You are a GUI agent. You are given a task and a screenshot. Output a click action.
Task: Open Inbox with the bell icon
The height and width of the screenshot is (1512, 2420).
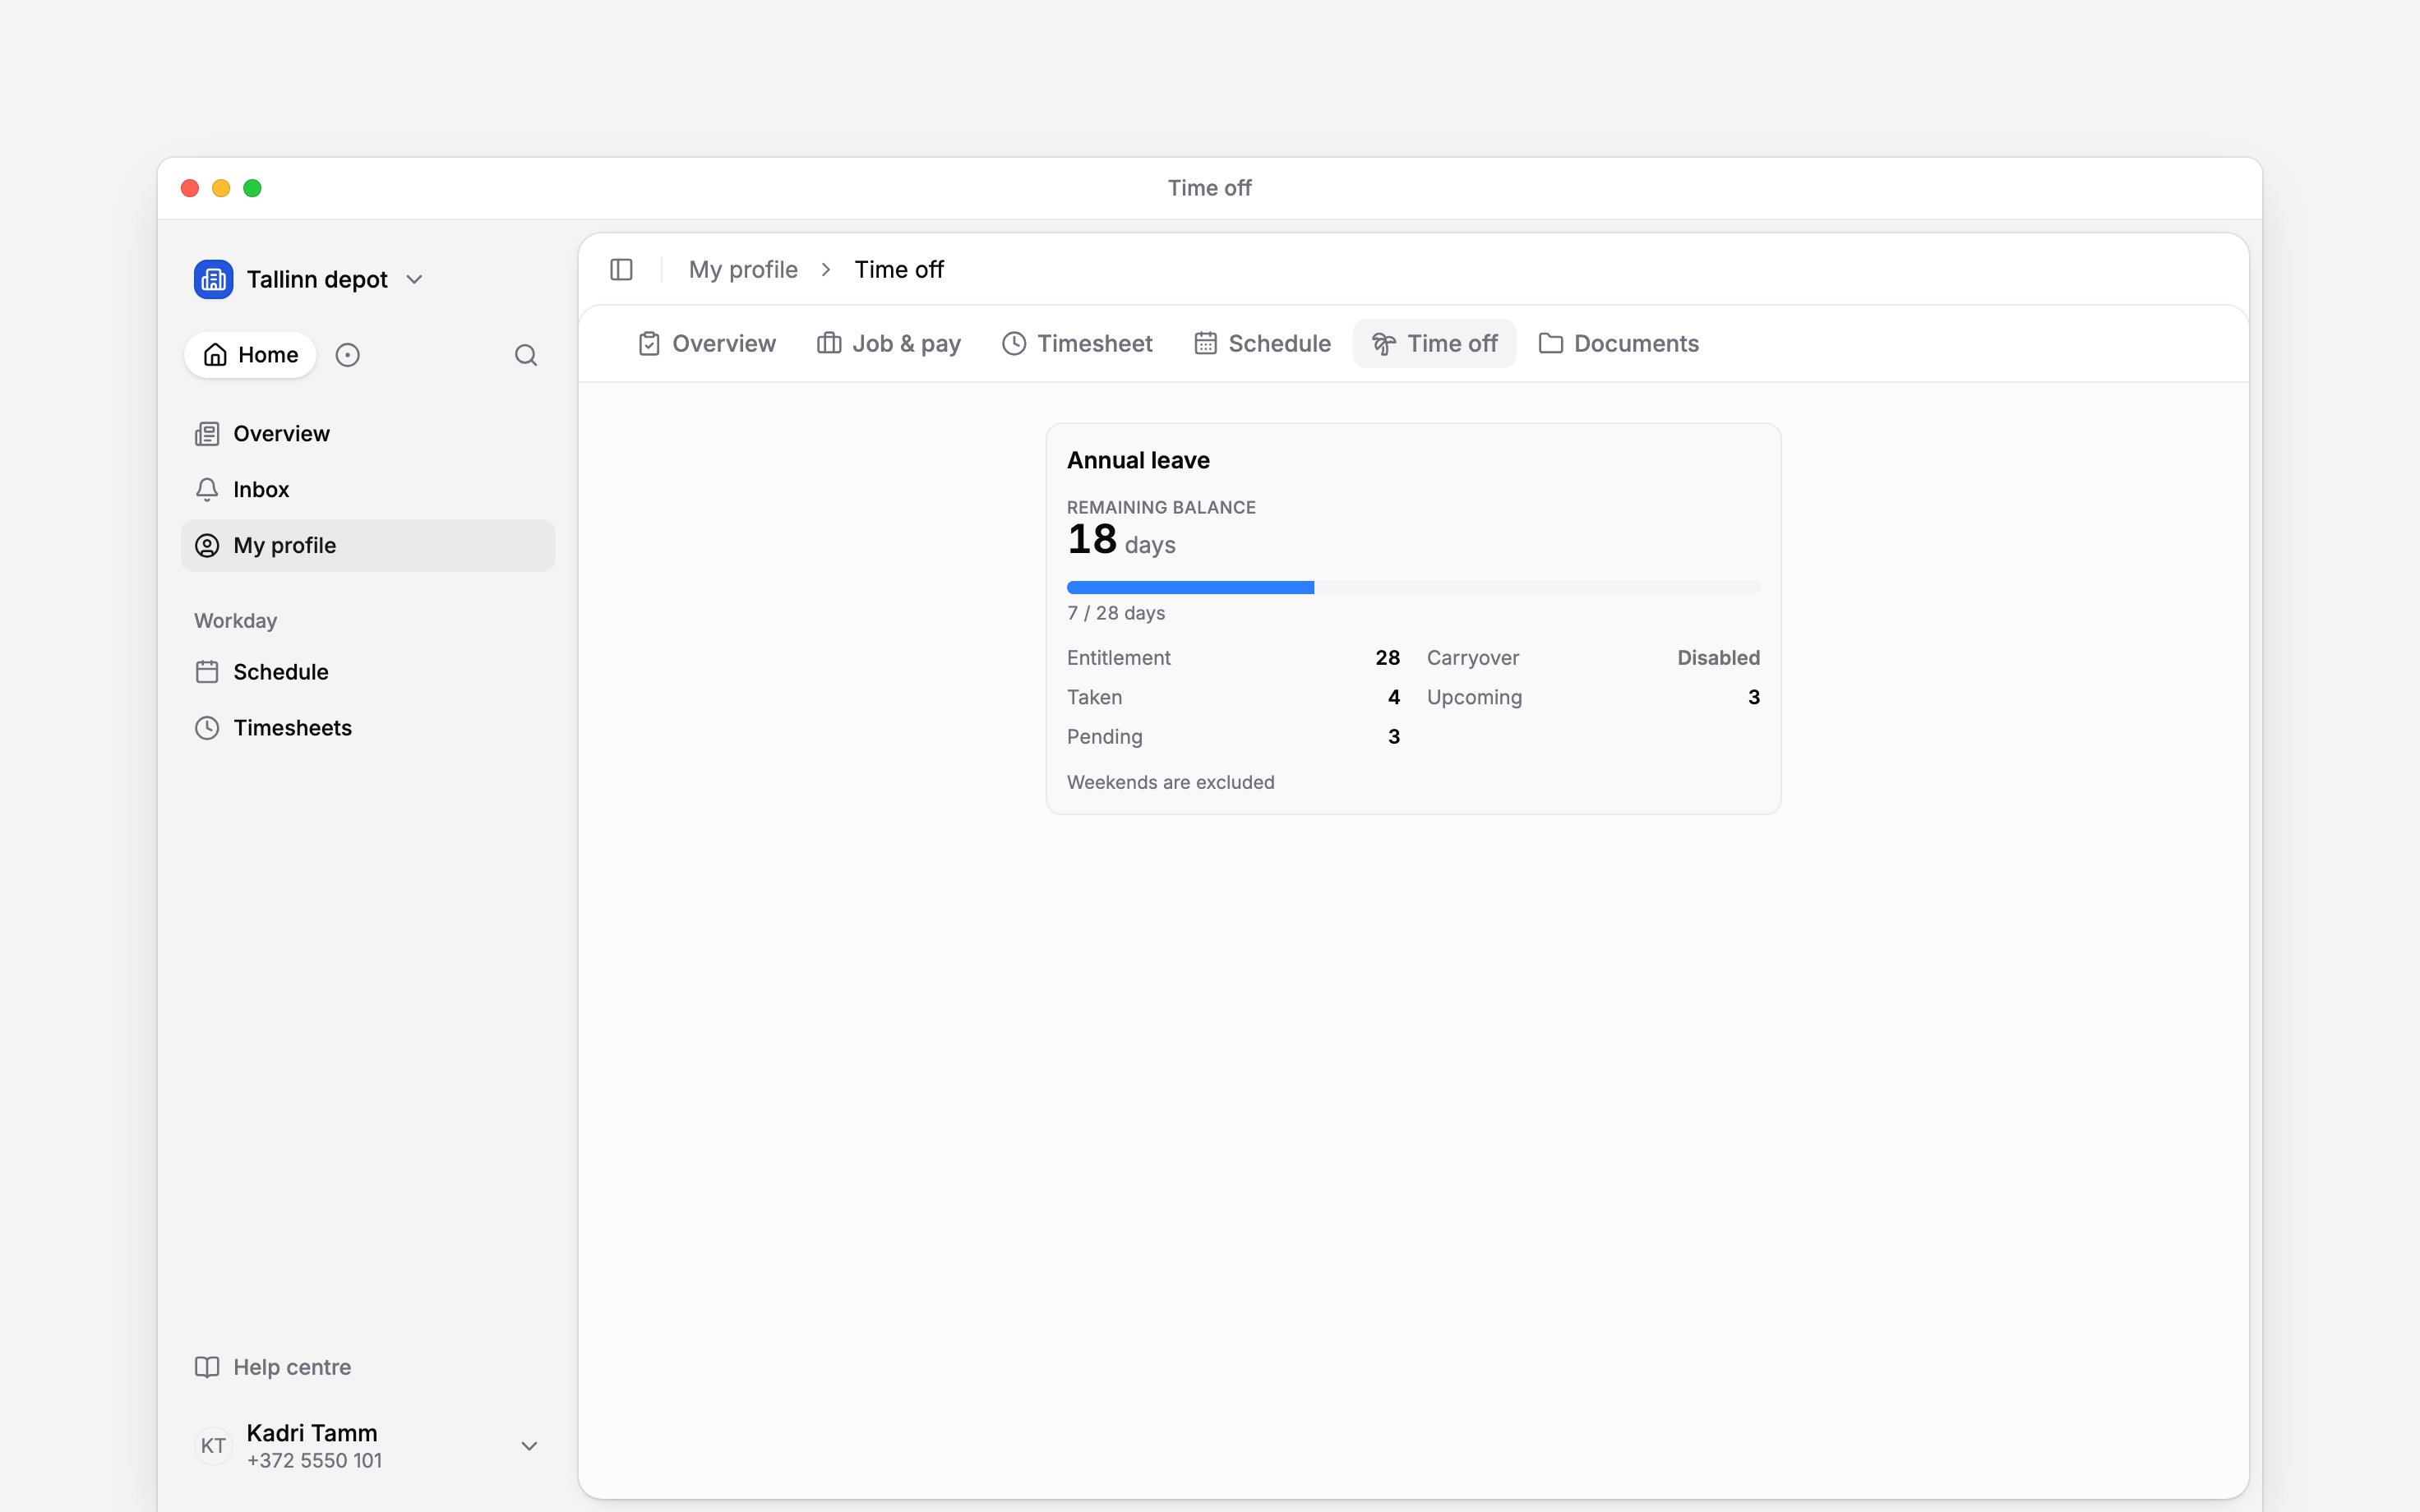[207, 490]
